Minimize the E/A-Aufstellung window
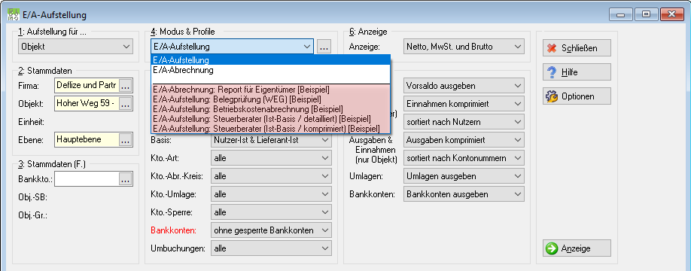 coord(621,14)
